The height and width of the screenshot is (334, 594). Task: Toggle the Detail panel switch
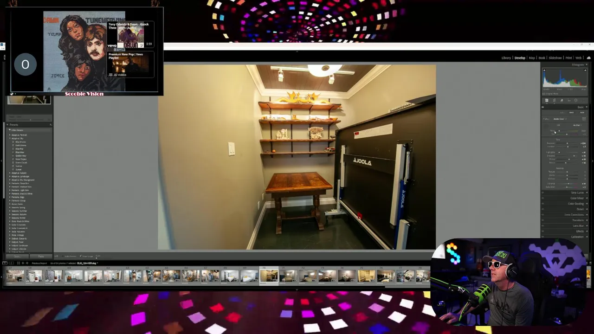pos(542,209)
